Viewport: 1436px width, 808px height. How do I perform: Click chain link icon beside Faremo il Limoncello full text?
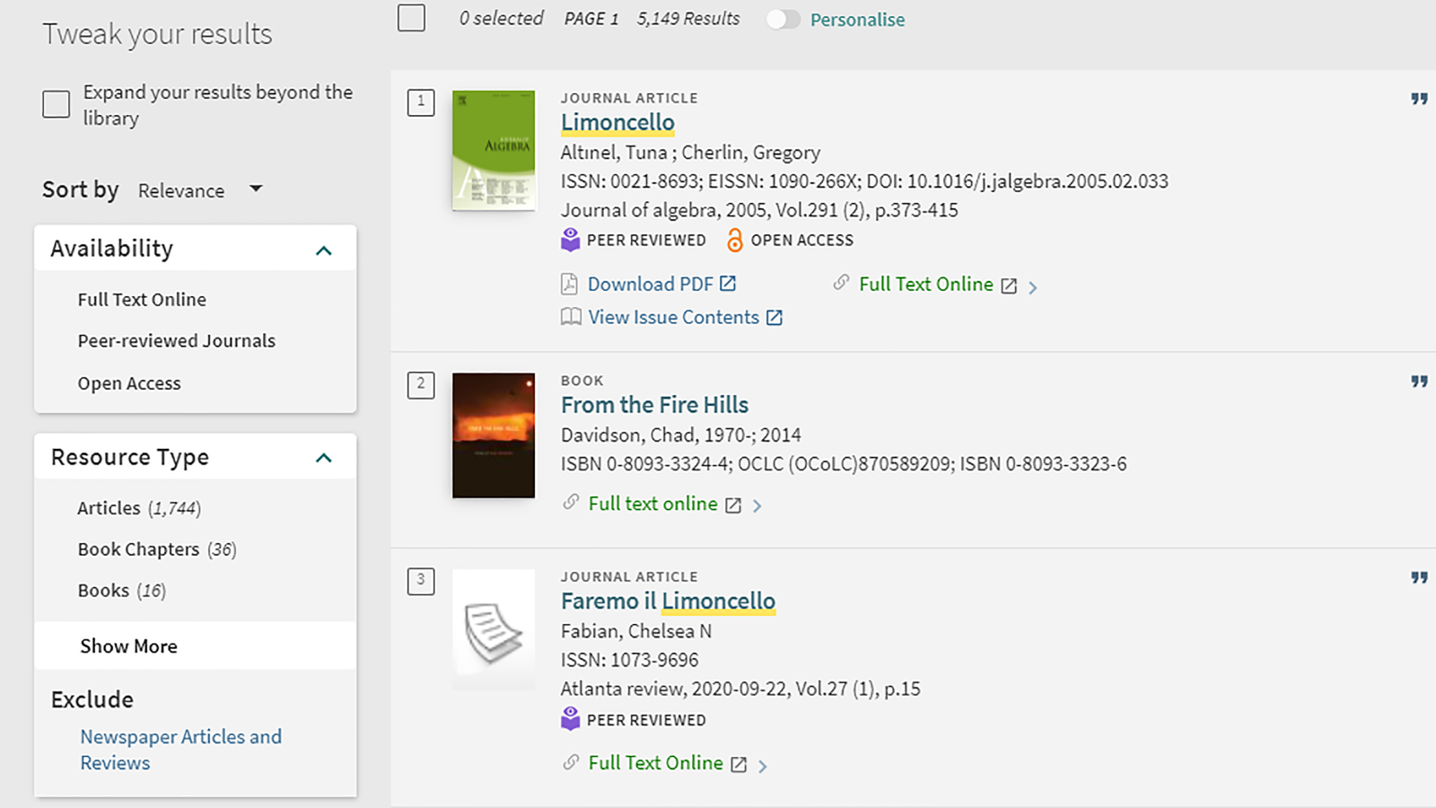pos(571,762)
